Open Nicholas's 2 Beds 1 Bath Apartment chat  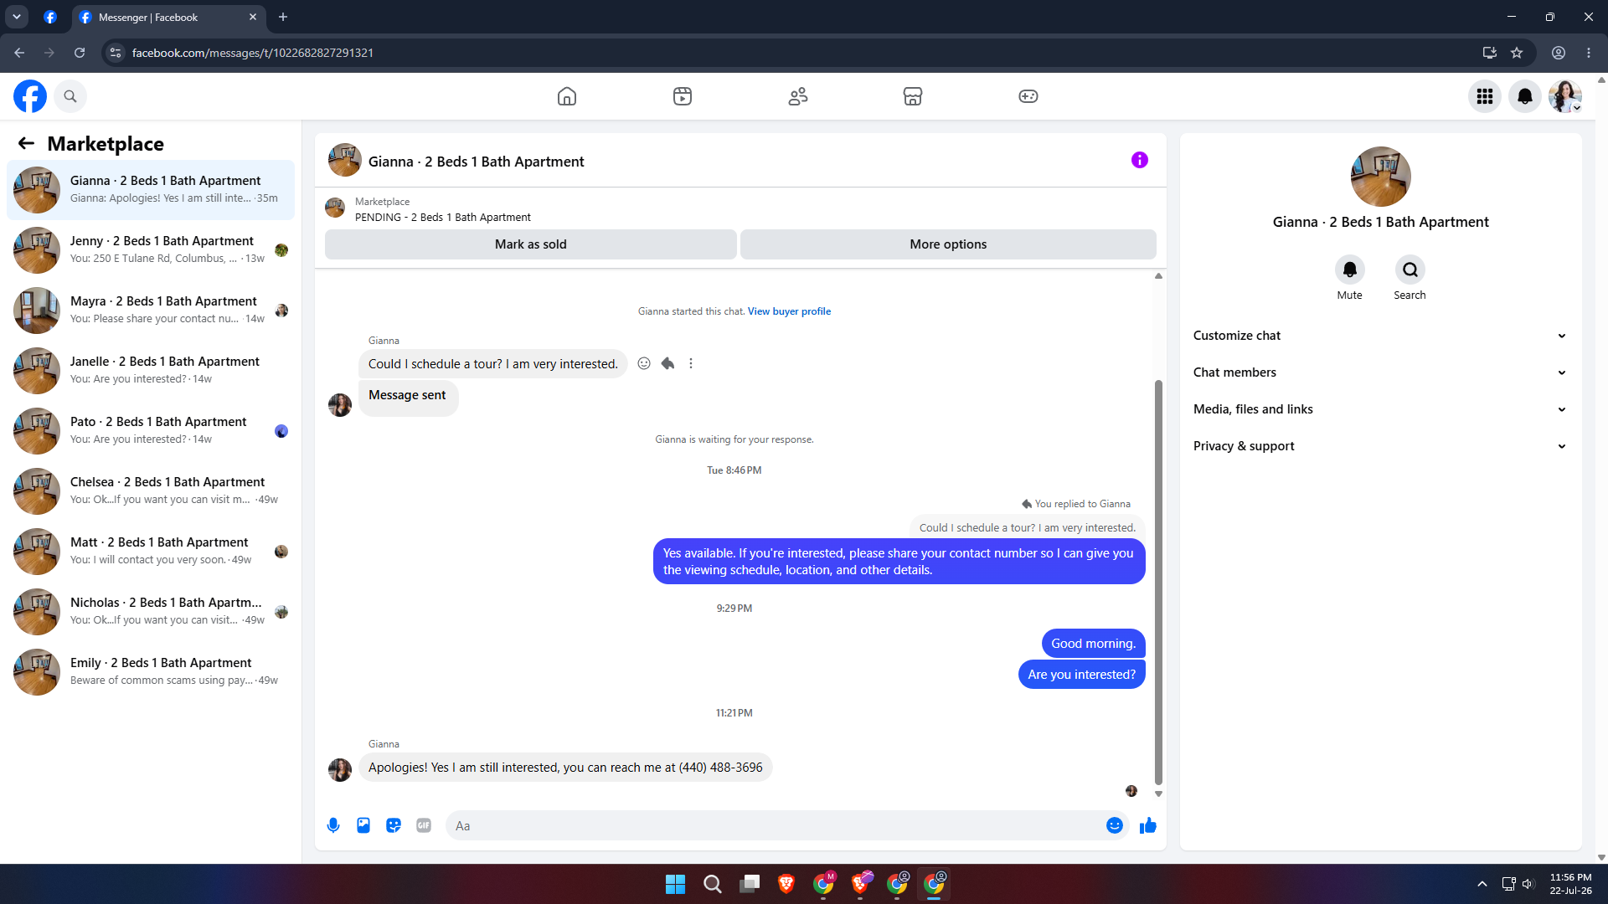point(151,612)
